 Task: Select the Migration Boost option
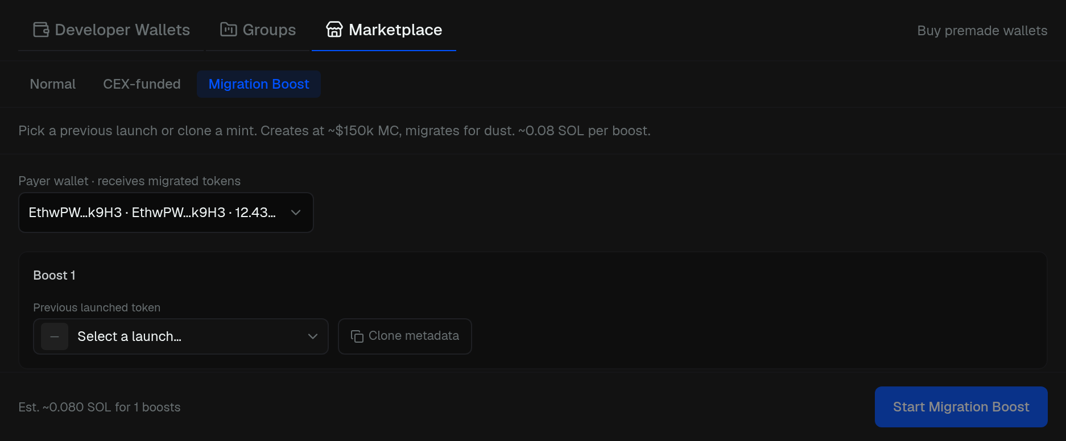pyautogui.click(x=259, y=84)
